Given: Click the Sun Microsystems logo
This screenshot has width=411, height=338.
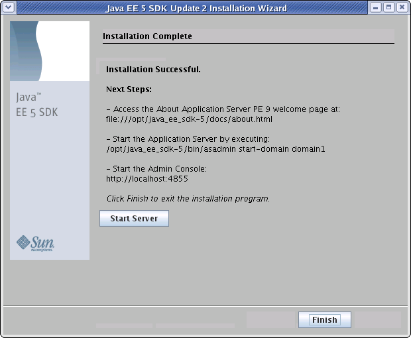Looking at the screenshot, I should click(x=35, y=243).
